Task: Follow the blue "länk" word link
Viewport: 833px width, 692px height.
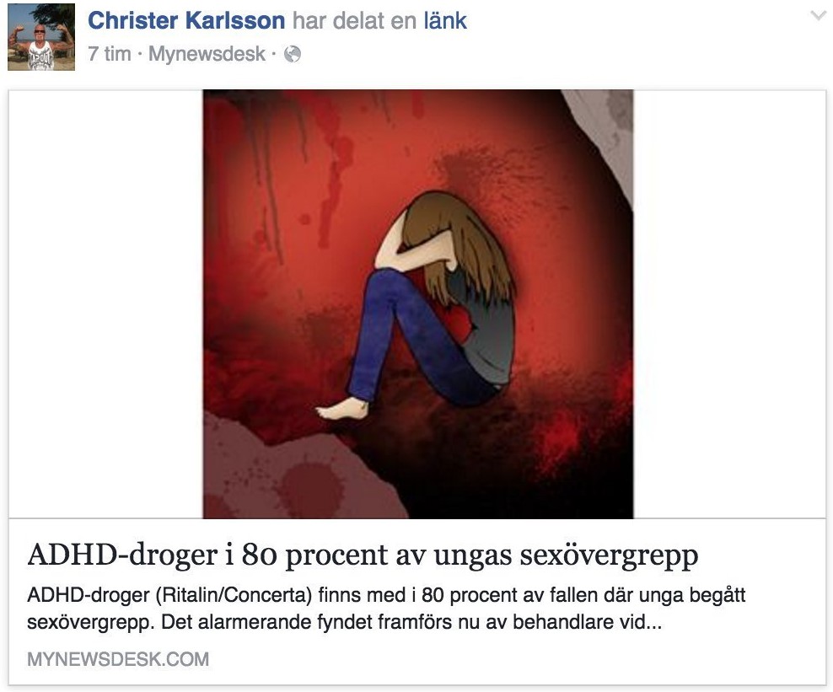Action: pyautogui.click(x=444, y=21)
